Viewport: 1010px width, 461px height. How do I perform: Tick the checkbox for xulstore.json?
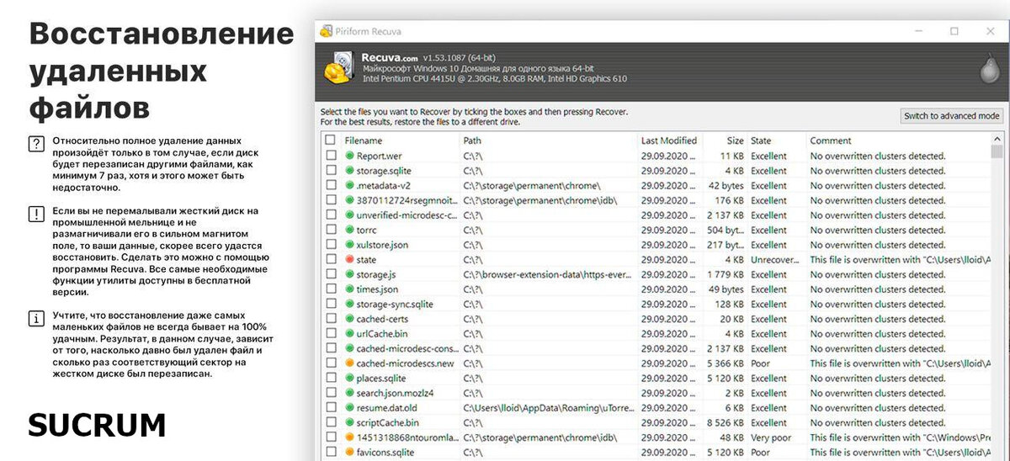click(330, 245)
